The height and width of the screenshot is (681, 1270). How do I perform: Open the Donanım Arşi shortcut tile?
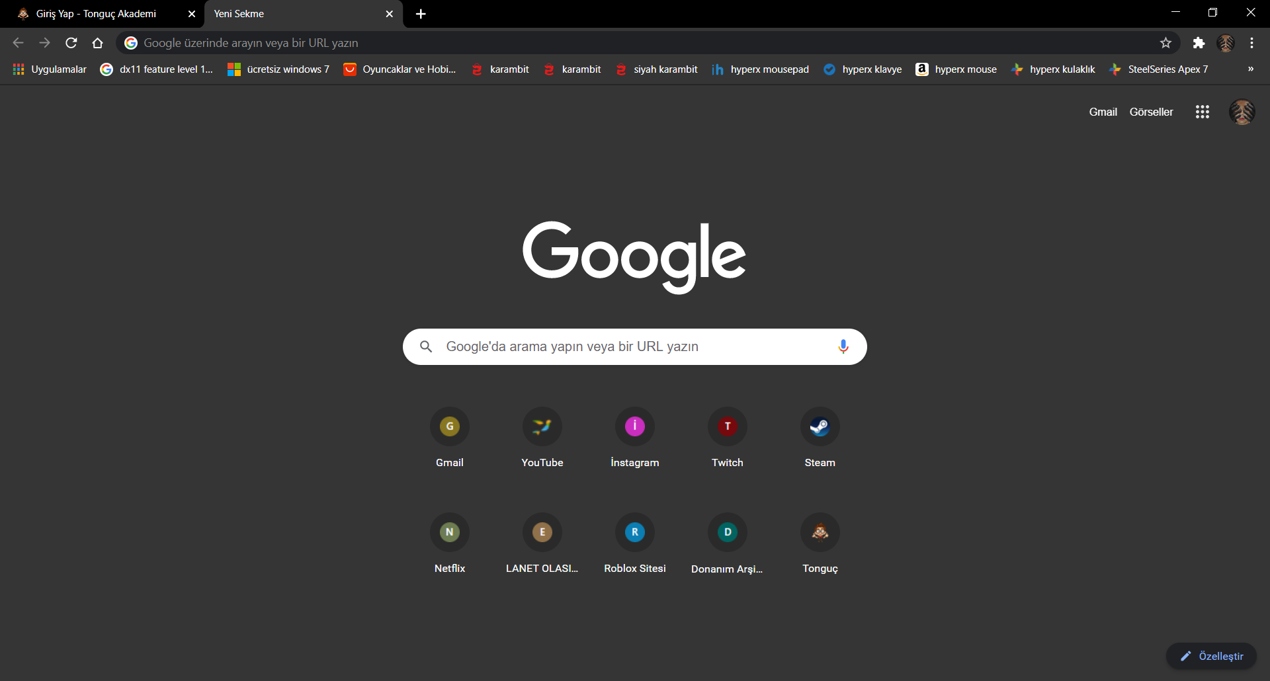point(728,543)
